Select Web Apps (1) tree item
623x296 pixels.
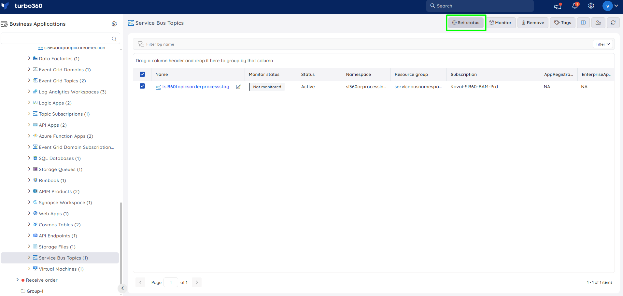(x=54, y=214)
